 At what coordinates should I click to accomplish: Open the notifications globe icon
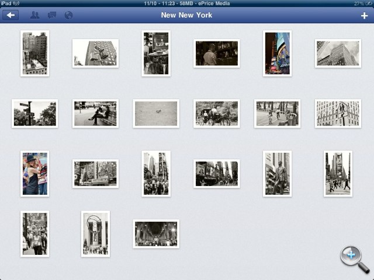pyautogui.click(x=68, y=15)
